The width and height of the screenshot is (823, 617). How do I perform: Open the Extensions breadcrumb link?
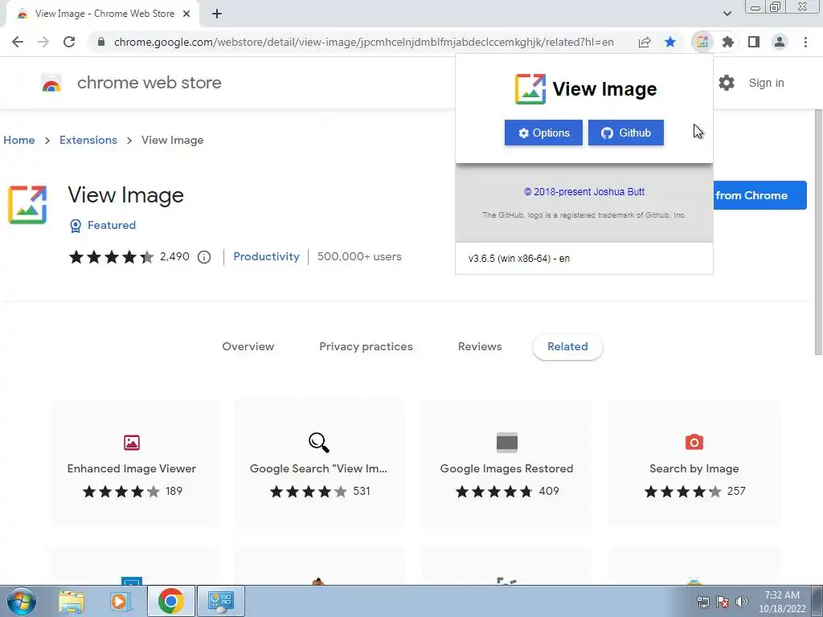pyautogui.click(x=88, y=140)
